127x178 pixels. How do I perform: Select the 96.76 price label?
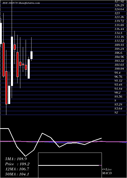119,77
